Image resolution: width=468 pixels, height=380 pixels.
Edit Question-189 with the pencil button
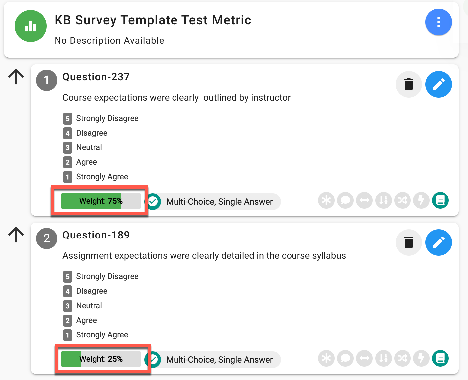pos(438,242)
